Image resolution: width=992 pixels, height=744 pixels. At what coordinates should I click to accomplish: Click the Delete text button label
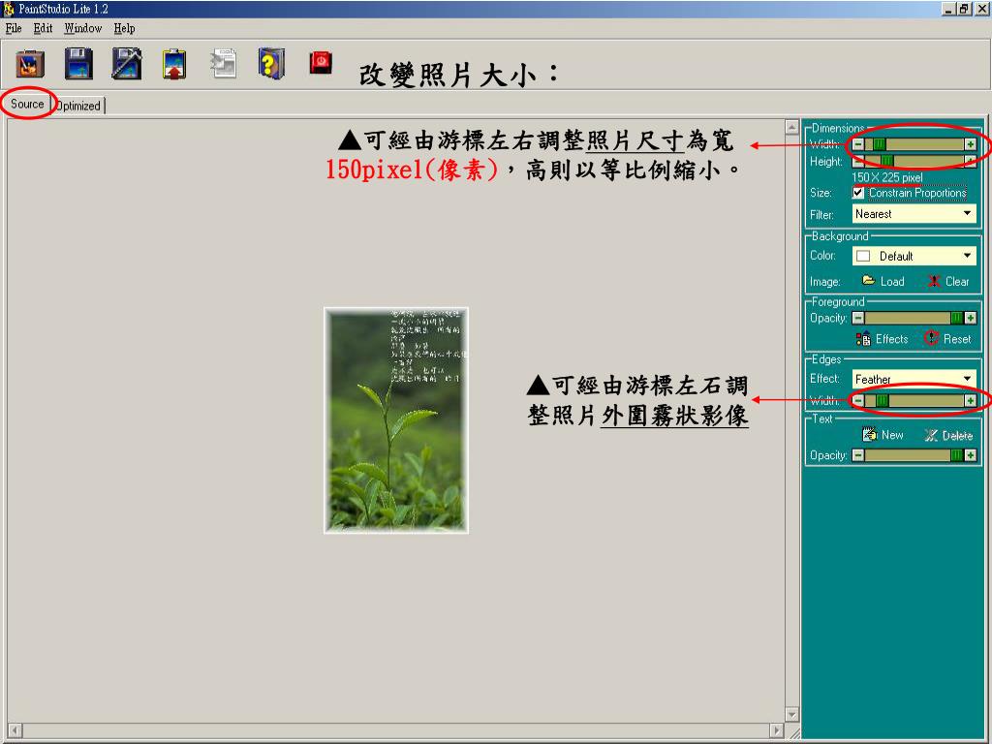point(957,435)
